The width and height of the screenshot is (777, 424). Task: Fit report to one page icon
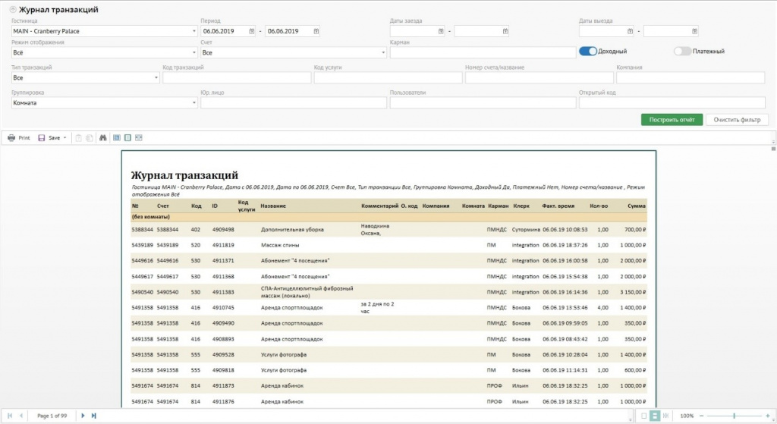pos(127,138)
